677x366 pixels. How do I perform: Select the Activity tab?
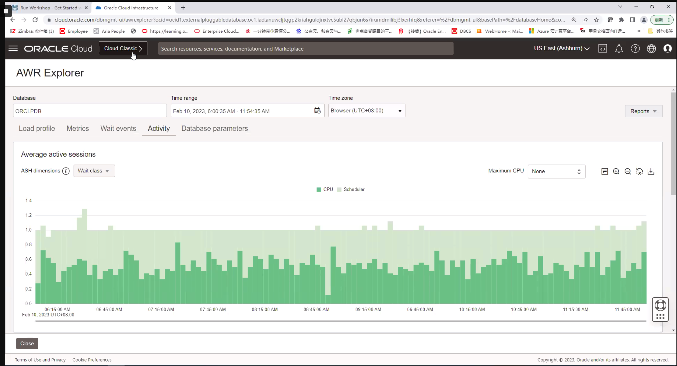point(159,128)
